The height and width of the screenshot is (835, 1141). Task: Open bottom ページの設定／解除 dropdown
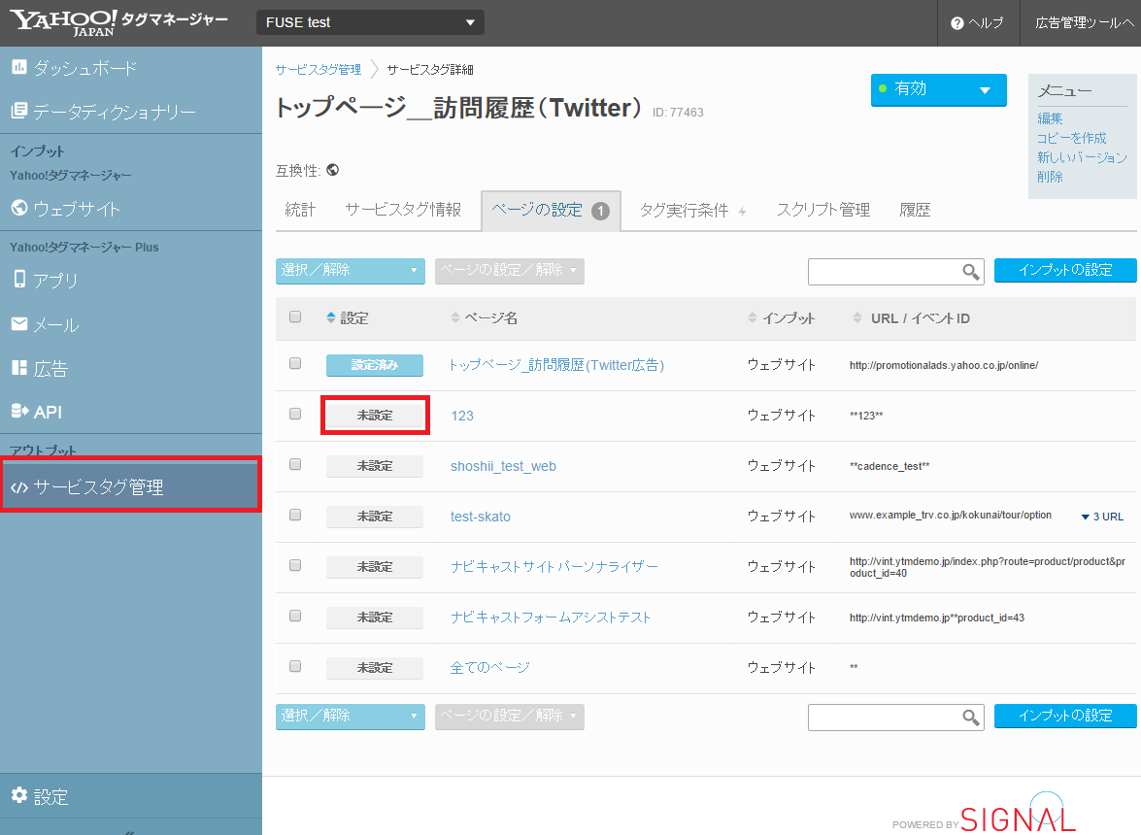(x=510, y=717)
